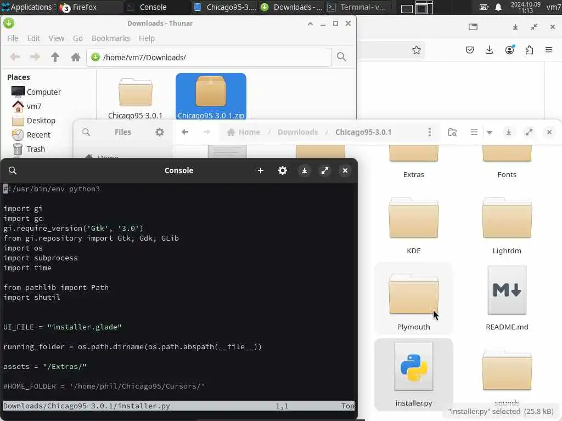
Task: Select the KDE folder in Files
Action: [x=414, y=225]
